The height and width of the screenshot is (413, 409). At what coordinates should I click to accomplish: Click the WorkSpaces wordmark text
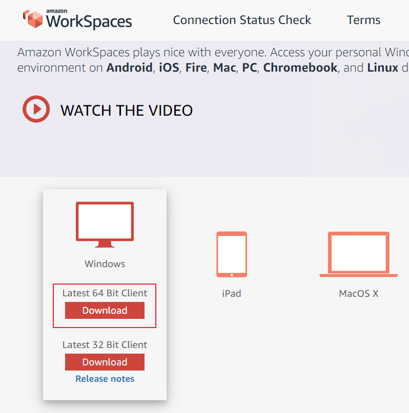(x=89, y=21)
